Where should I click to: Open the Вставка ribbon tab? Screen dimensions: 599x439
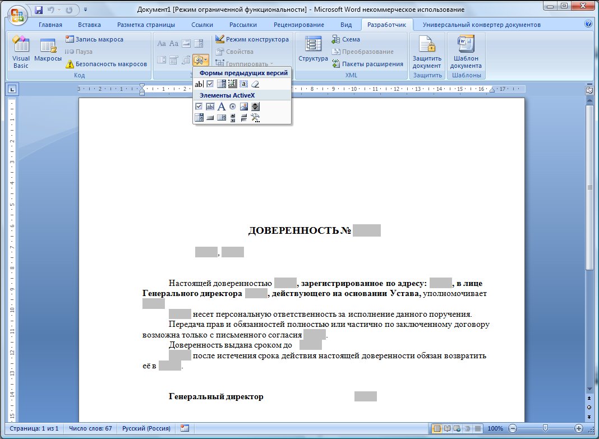[89, 25]
